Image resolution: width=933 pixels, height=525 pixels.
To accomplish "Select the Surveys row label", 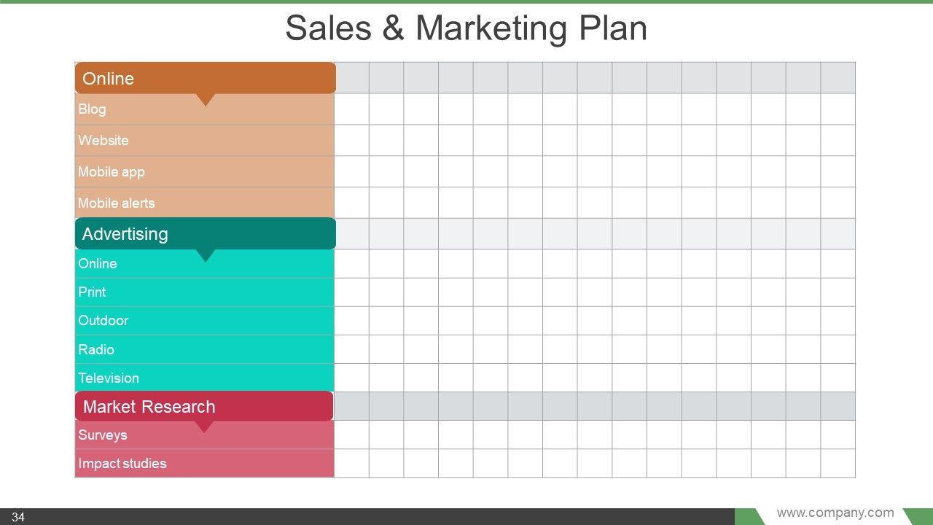I will point(103,435).
